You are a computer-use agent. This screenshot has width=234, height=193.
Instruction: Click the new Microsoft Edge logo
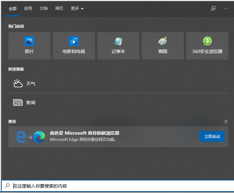tap(39, 137)
